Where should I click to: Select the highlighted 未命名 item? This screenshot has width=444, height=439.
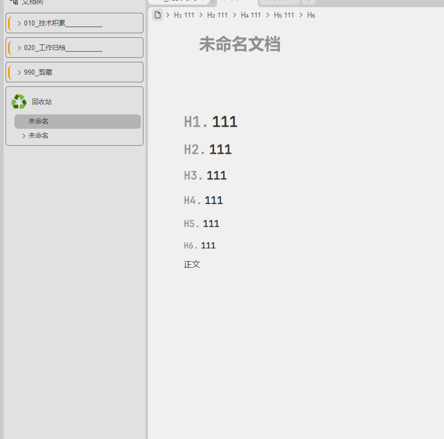(x=38, y=121)
